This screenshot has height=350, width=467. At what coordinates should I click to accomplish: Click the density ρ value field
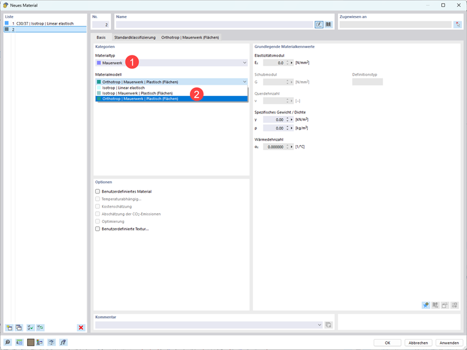pyautogui.click(x=274, y=128)
